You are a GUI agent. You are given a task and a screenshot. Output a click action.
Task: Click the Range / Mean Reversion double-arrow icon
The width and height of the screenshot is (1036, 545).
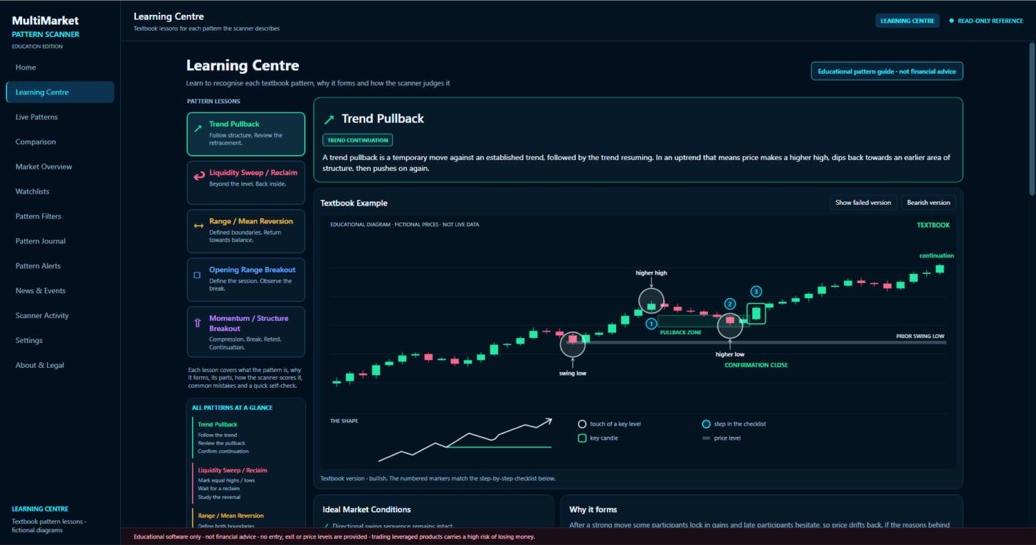[199, 226]
